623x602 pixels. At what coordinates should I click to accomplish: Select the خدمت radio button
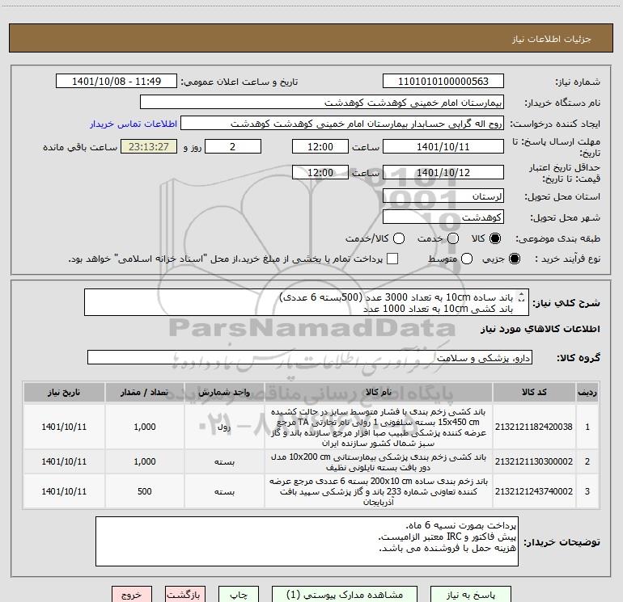click(453, 238)
